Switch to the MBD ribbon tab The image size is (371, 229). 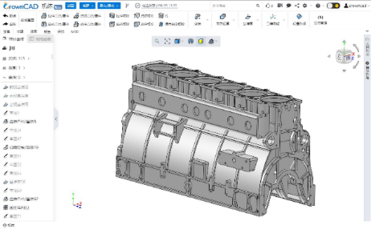tap(75, 31)
